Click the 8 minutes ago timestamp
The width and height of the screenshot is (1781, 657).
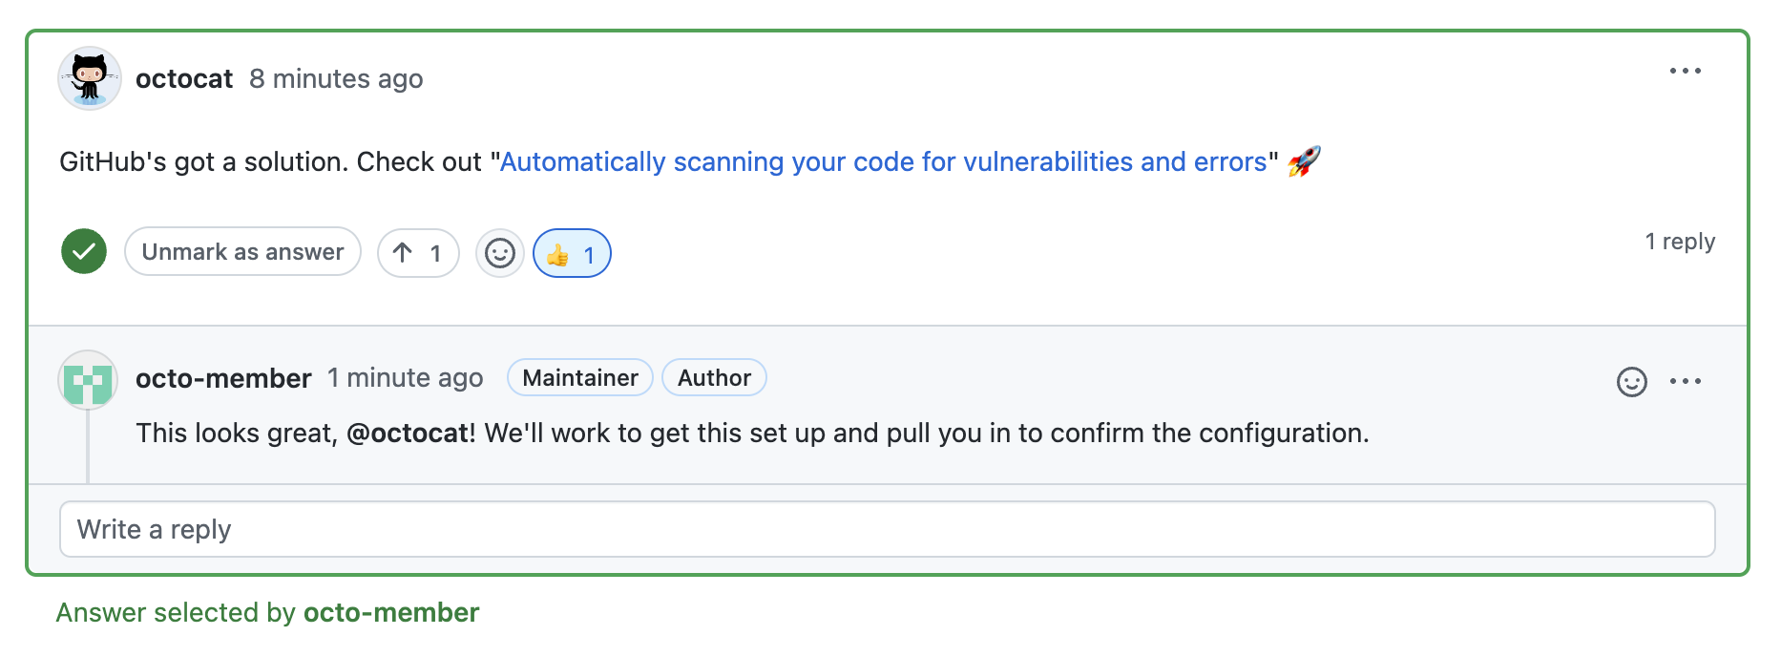click(336, 79)
